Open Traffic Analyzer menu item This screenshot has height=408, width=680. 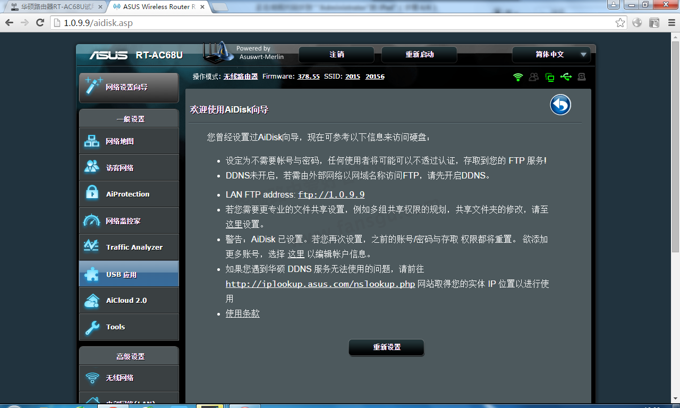(129, 247)
